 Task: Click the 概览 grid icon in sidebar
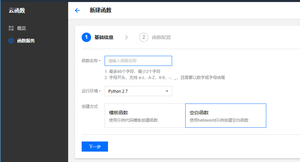click(11, 28)
